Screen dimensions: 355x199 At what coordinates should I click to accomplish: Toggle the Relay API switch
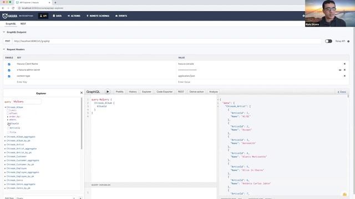point(328,41)
